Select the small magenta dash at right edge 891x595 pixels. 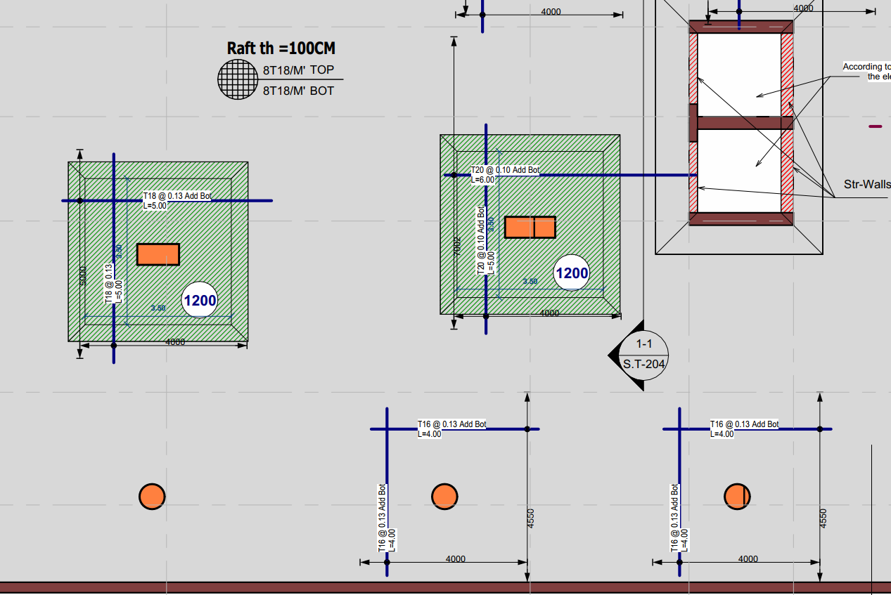[x=875, y=126]
